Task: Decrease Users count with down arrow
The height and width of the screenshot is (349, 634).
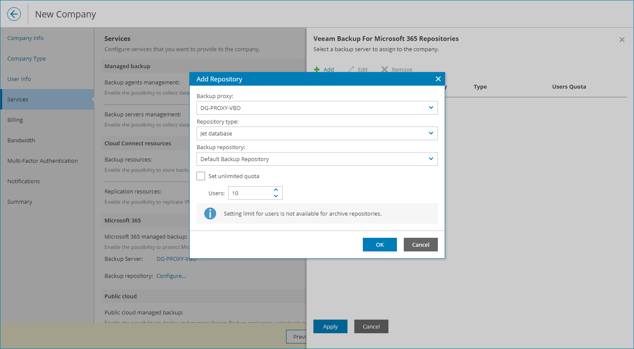Action: (276, 196)
